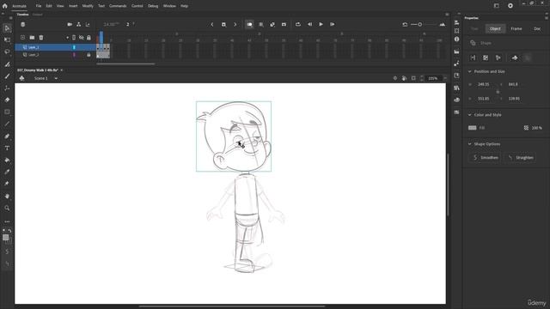Select the Asset Warp pin tool
The image size is (550, 309).
(x=7, y=184)
